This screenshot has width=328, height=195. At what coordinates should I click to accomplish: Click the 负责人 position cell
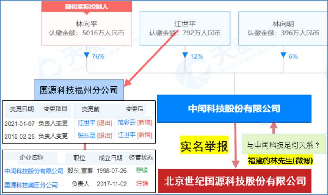pyautogui.click(x=80, y=184)
